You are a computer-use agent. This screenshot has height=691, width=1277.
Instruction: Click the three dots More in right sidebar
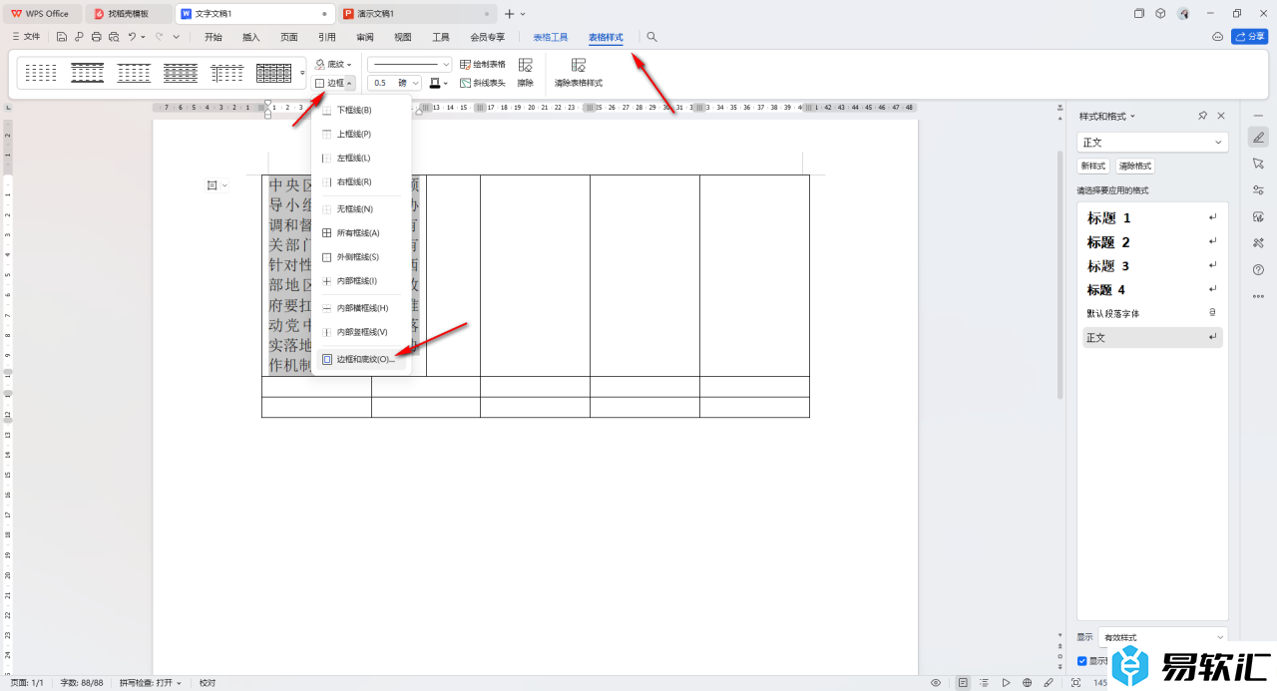point(1258,296)
